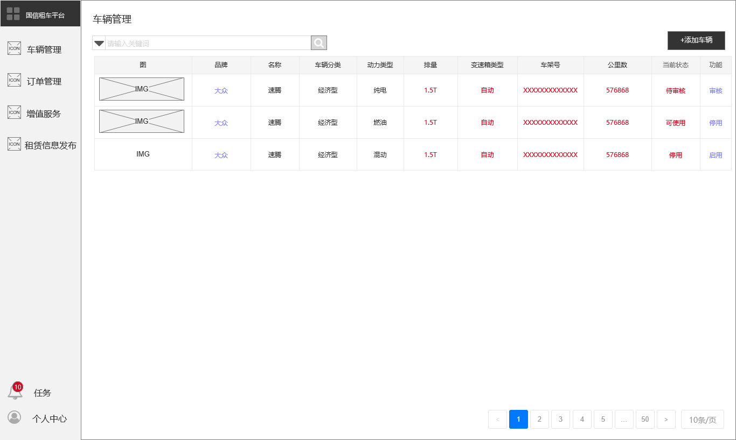Click the 变速箱类型 column header

point(487,65)
